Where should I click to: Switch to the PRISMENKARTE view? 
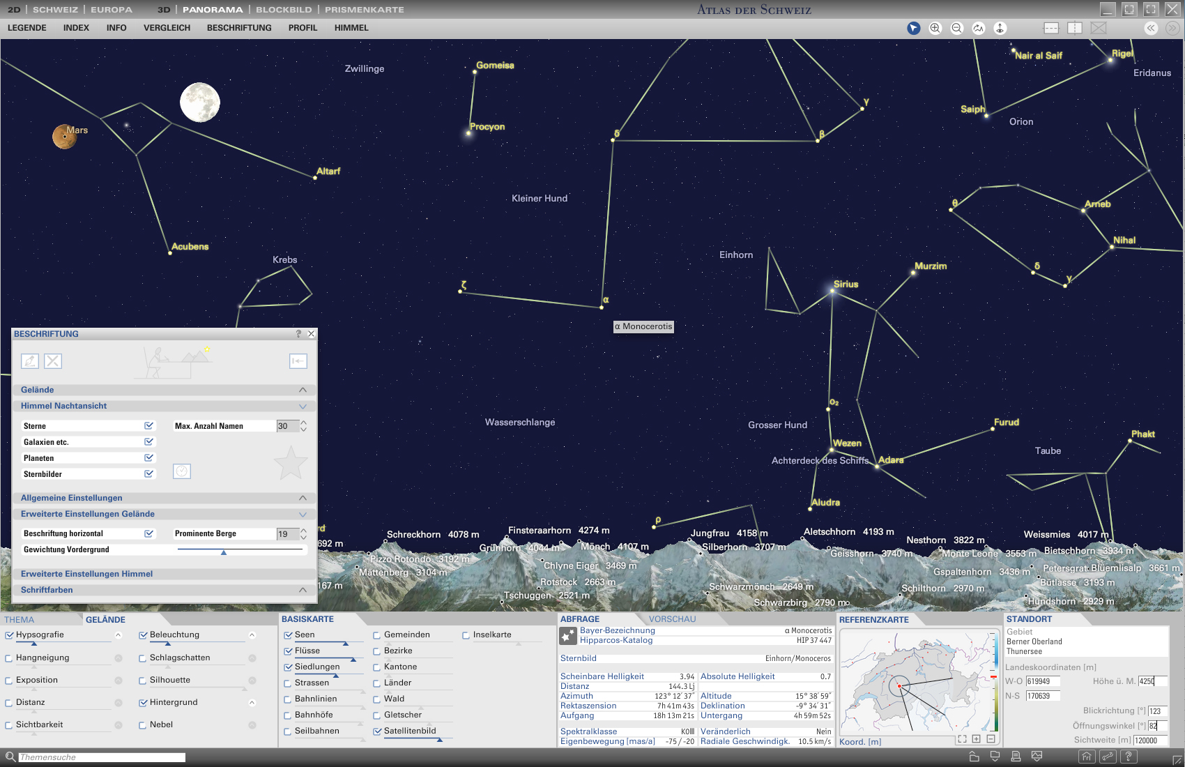364,10
